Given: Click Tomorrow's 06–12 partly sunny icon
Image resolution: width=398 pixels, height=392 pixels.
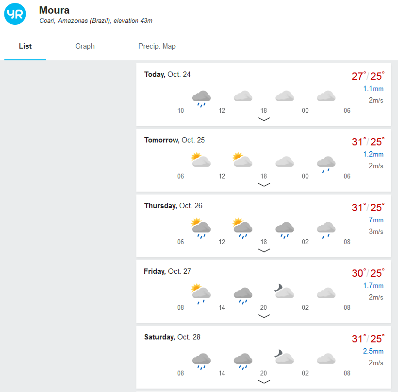Looking at the screenshot, I should tap(201, 160).
